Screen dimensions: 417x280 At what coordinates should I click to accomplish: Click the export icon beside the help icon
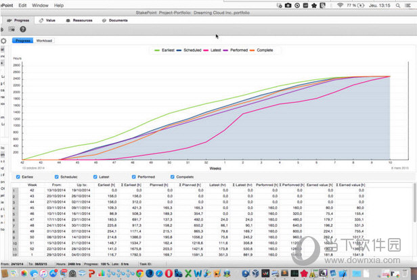pyautogui.click(x=12, y=29)
